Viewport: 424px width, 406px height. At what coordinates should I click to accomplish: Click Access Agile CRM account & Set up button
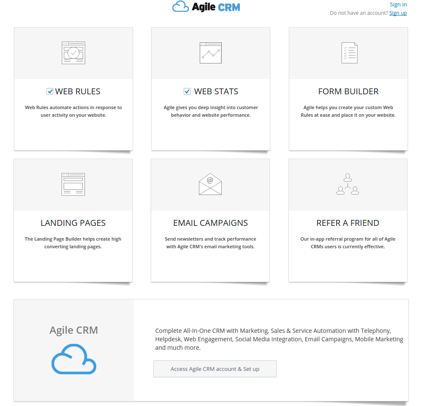coord(215,369)
